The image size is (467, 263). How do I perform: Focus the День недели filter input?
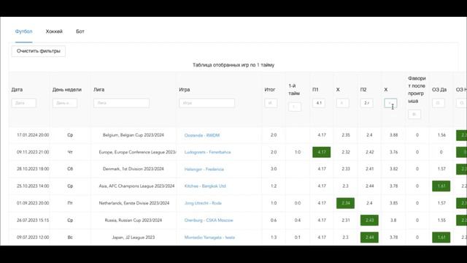pos(65,103)
